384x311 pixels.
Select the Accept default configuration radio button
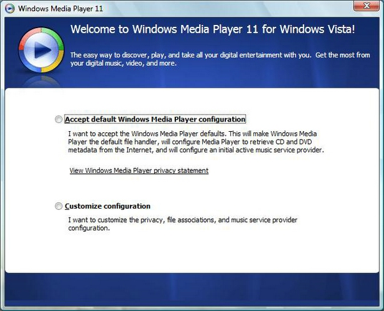(x=59, y=120)
